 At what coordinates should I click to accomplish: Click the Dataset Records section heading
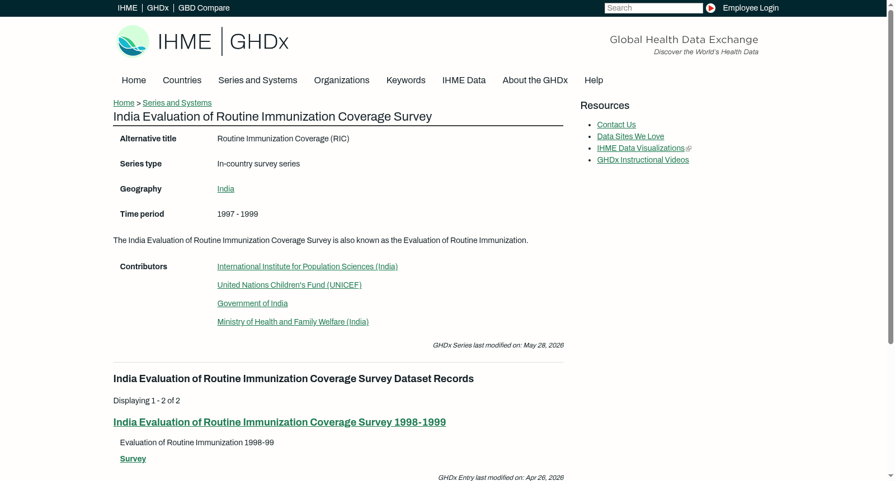[294, 379]
